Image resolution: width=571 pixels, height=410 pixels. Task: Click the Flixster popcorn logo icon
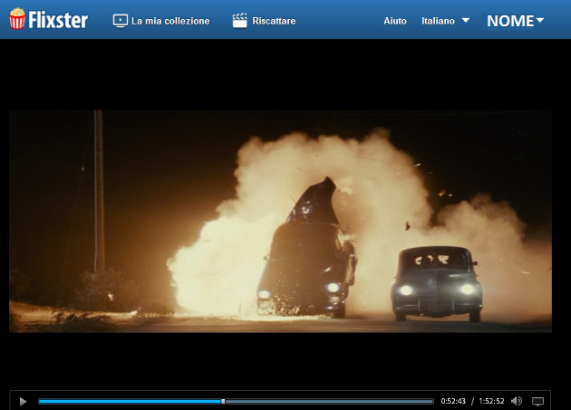(x=17, y=18)
